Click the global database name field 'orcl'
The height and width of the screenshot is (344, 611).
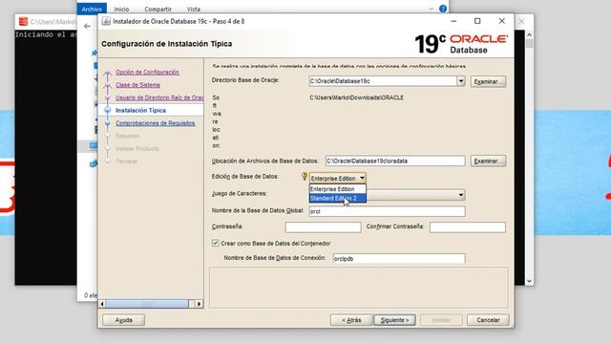coord(387,211)
